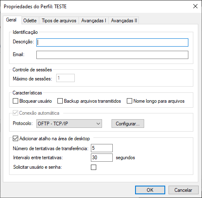This screenshot has height=198, width=202.
Task: Uncheck Adicionar atalho na área de desktop
Action: click(15, 139)
